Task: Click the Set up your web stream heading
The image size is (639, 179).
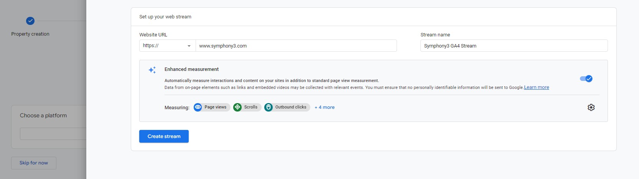Action: click(165, 17)
